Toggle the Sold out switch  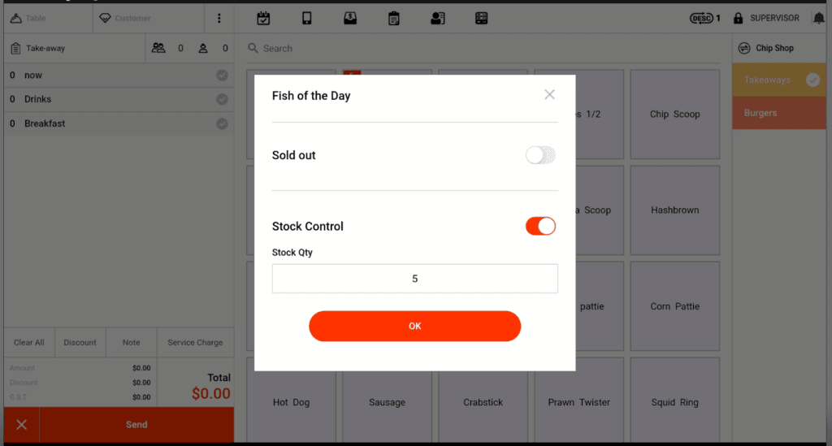[x=540, y=155]
